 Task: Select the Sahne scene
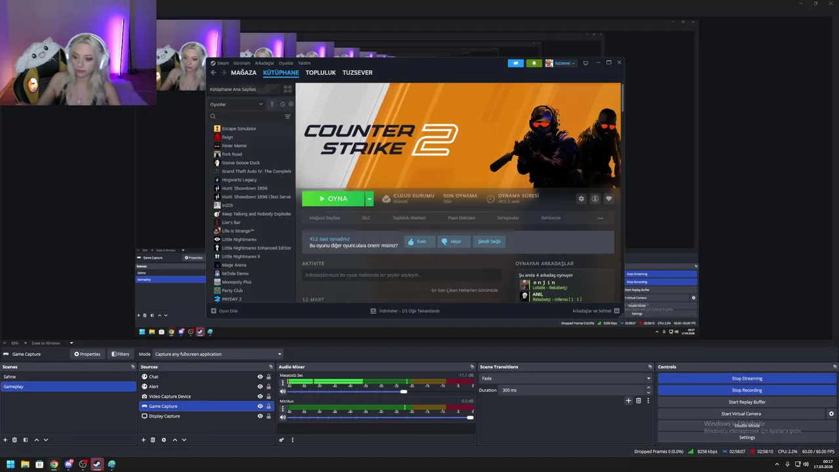pyautogui.click(x=68, y=377)
